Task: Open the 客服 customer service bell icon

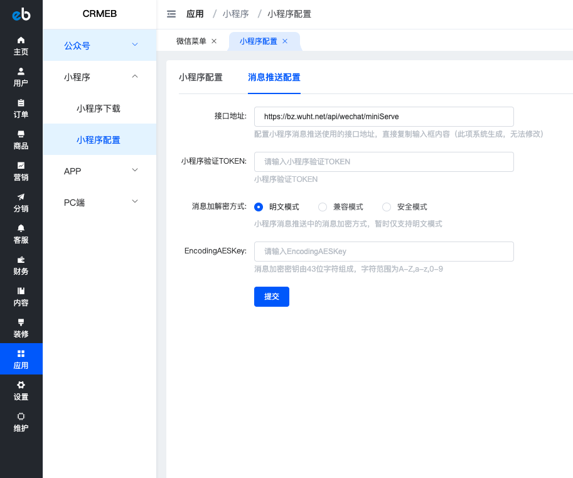Action: click(21, 228)
